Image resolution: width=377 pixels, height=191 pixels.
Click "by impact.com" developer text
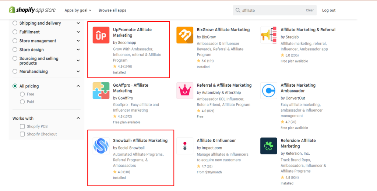pyautogui.click(x=209, y=148)
